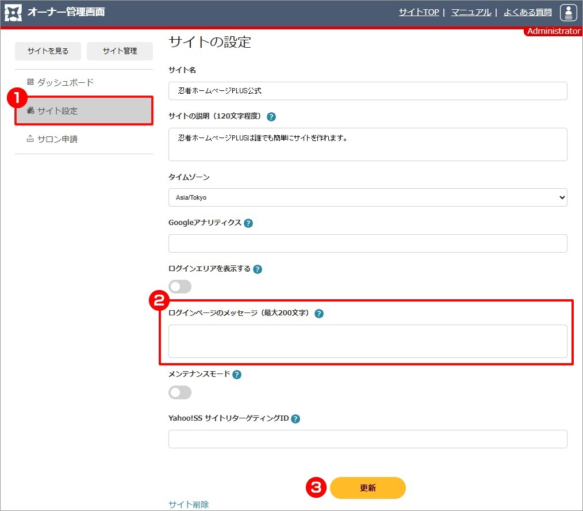The image size is (583, 511).
Task: Select サイト設定 in the sidebar menu
Action: [x=84, y=110]
